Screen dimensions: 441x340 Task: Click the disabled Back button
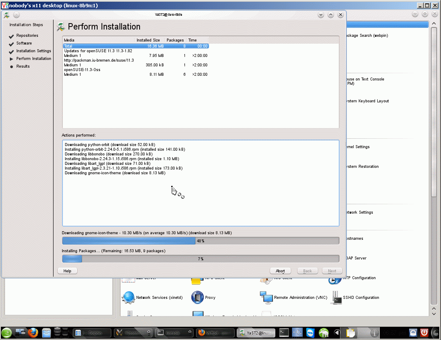click(307, 271)
